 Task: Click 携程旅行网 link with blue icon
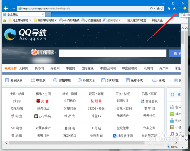tap(123, 136)
